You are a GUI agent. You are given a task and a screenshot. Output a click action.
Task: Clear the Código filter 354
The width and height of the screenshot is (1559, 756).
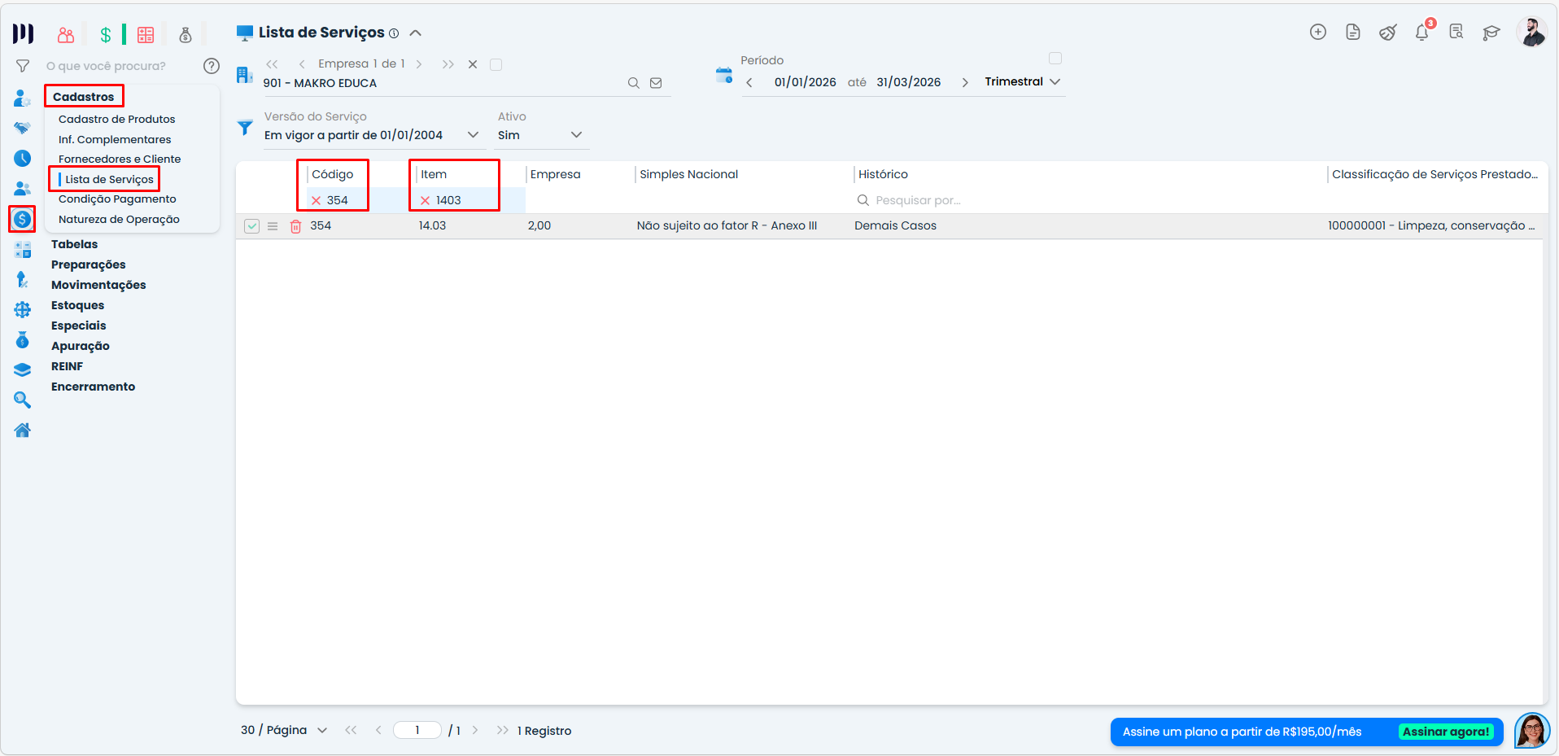(x=316, y=200)
